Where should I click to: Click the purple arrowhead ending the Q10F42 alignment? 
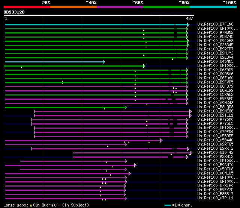192,153
